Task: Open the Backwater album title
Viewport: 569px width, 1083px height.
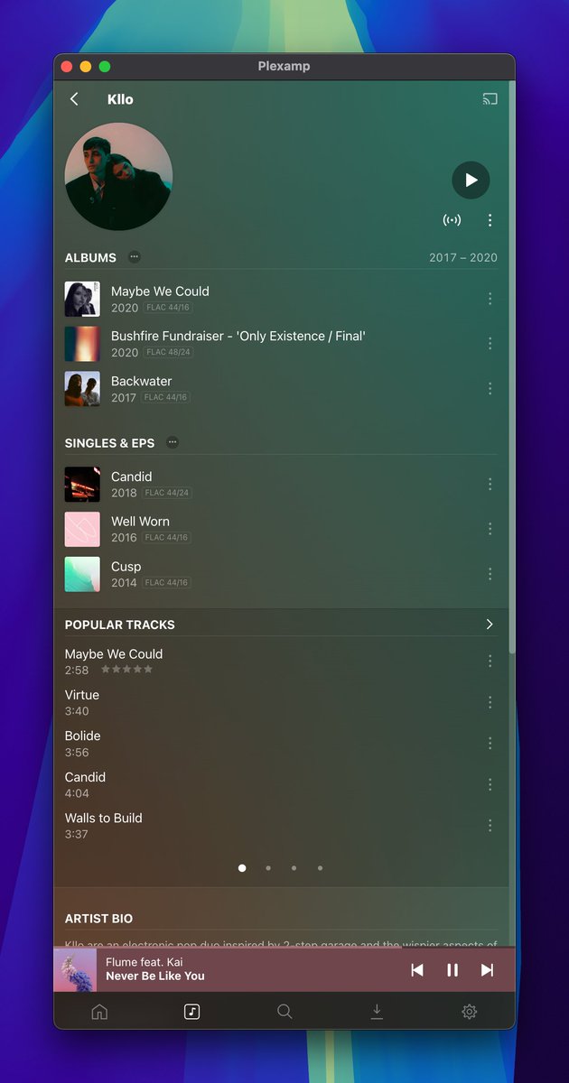Action: click(x=141, y=381)
